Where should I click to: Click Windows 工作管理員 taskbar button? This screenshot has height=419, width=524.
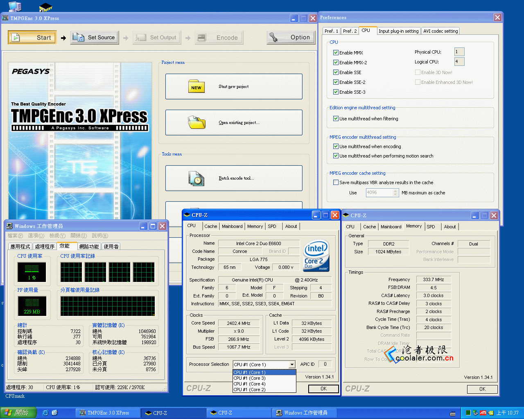(x=305, y=413)
